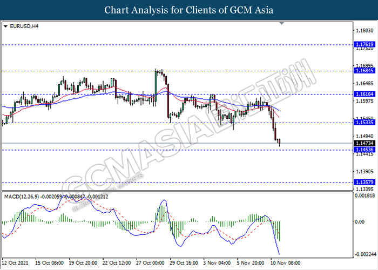Click the Chart Analysis for Clients title
The height and width of the screenshot is (270, 378).
pyautogui.click(x=189, y=10)
